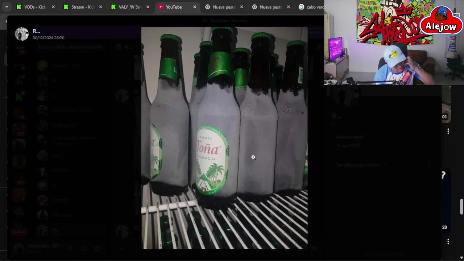This screenshot has width=464, height=261.
Task: Close the Stream - Kick tab
Action: pyautogui.click(x=100, y=7)
